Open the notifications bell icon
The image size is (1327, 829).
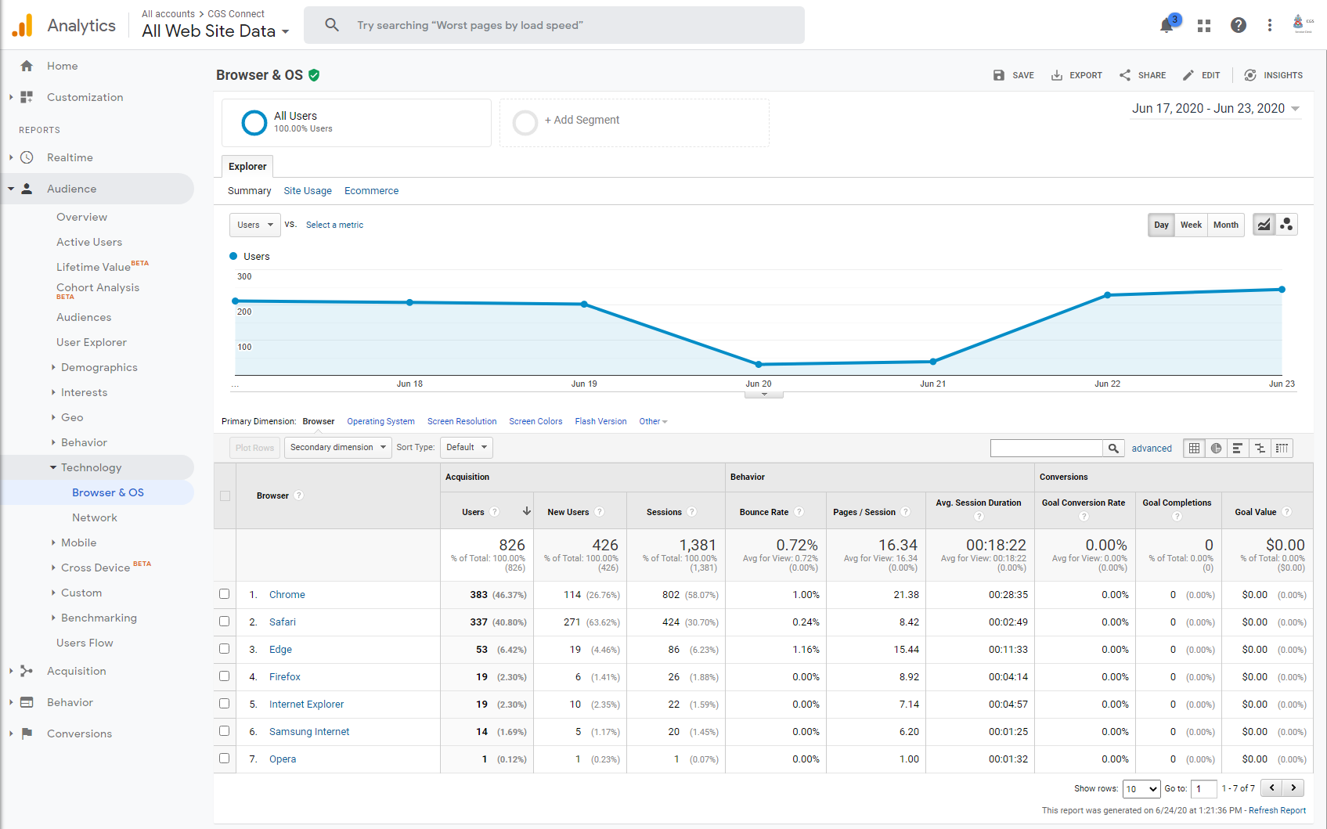click(x=1167, y=26)
